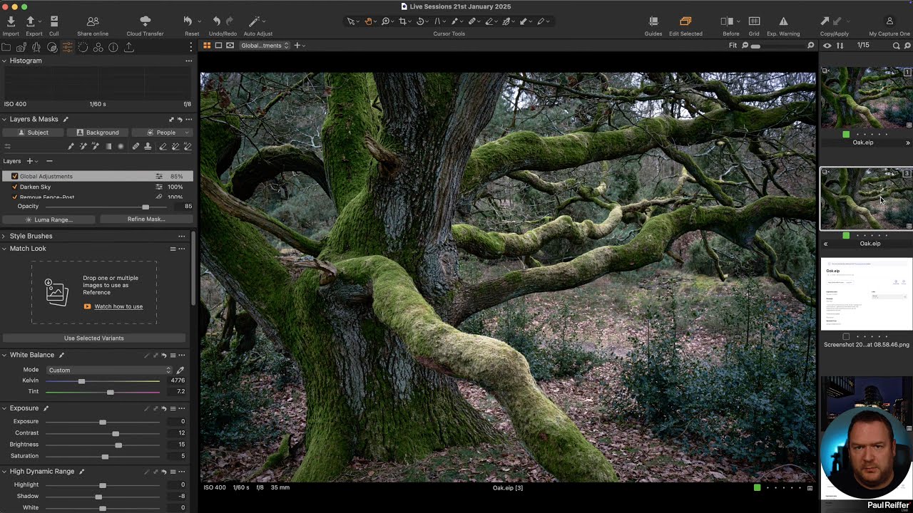Open the Metadata info tool tab
The image size is (913, 513).
[x=113, y=47]
